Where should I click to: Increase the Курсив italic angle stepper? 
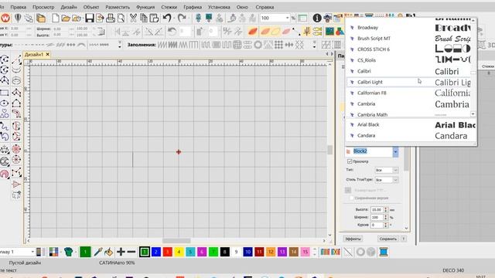[x=385, y=223]
